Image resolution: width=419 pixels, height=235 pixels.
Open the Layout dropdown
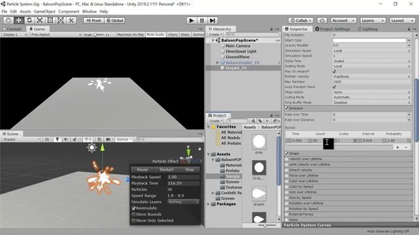[x=401, y=20]
